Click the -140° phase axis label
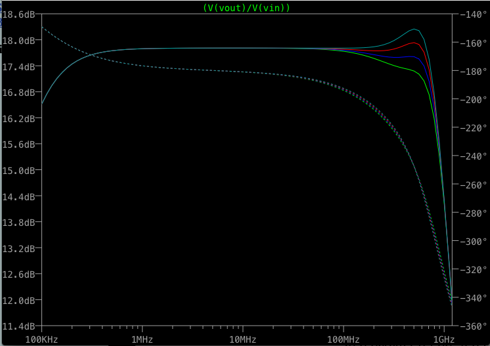The image size is (490, 346). click(x=472, y=14)
